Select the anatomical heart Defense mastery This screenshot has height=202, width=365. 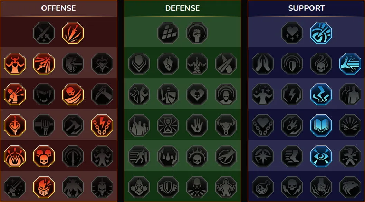168,64
